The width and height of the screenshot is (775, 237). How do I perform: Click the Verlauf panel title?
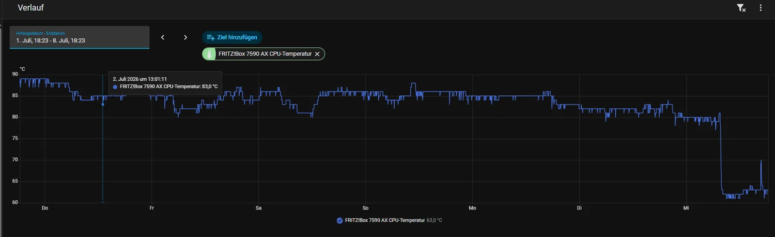[x=31, y=8]
